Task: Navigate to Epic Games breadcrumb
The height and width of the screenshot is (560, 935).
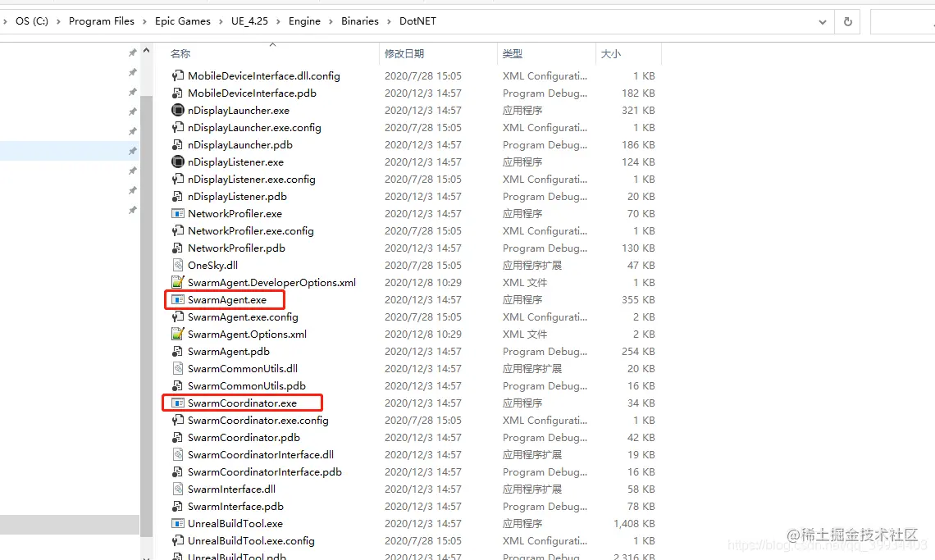Action: (x=182, y=20)
